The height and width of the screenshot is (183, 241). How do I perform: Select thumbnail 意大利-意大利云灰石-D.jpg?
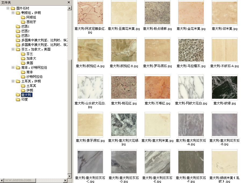124,162
